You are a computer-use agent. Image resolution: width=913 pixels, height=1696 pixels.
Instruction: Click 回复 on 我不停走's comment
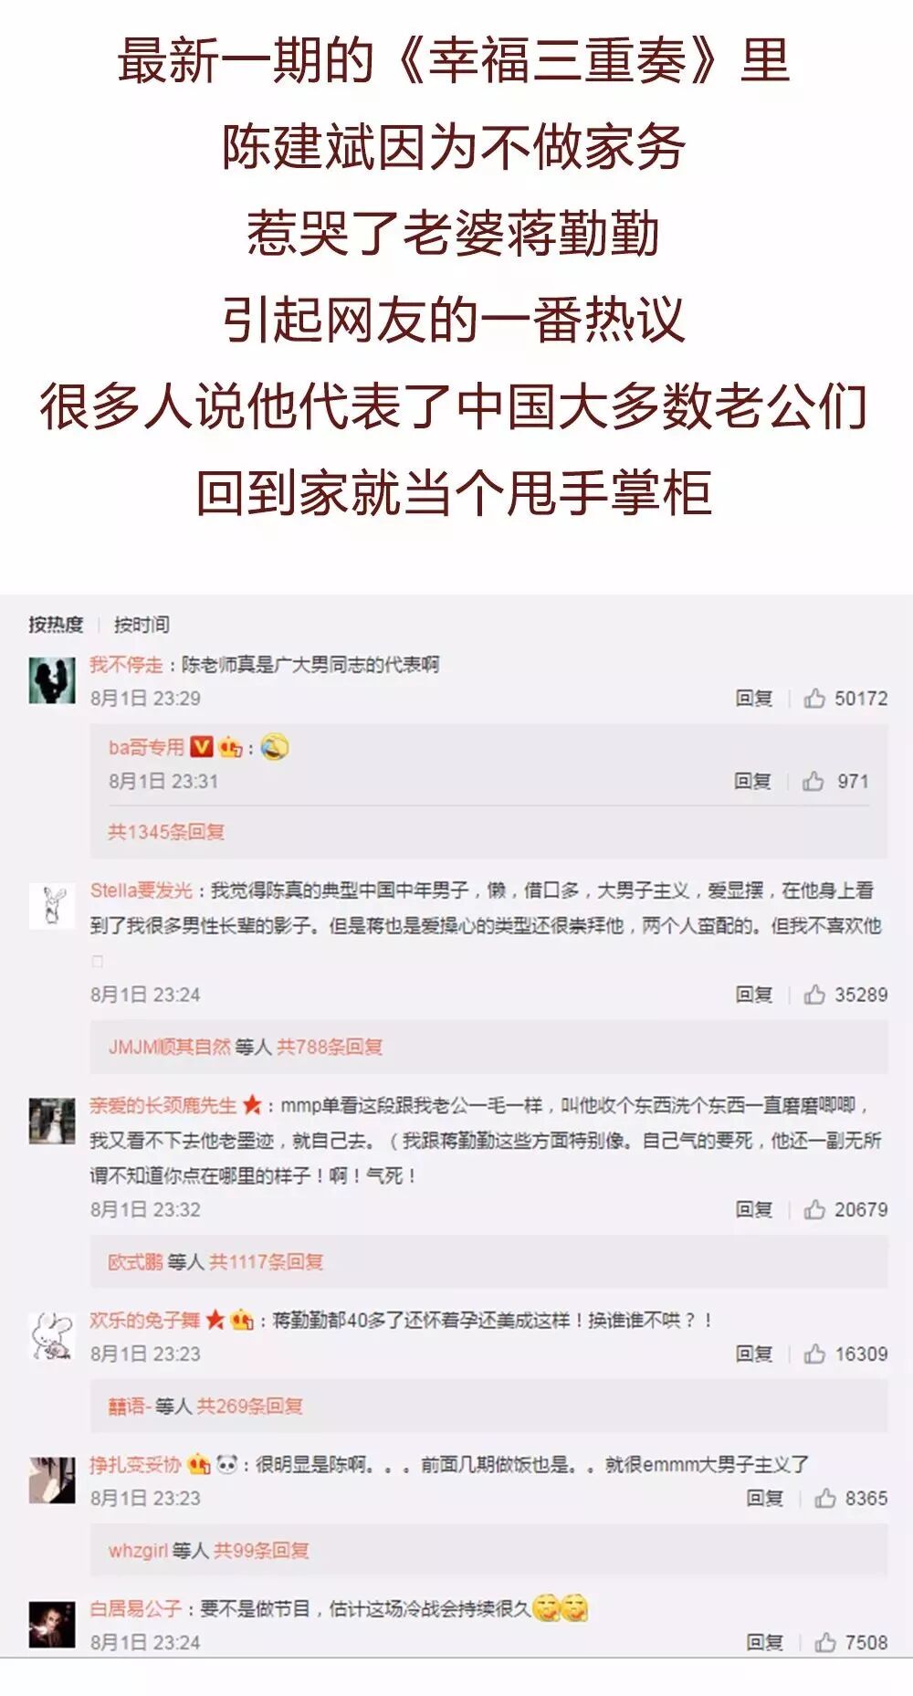coord(754,699)
